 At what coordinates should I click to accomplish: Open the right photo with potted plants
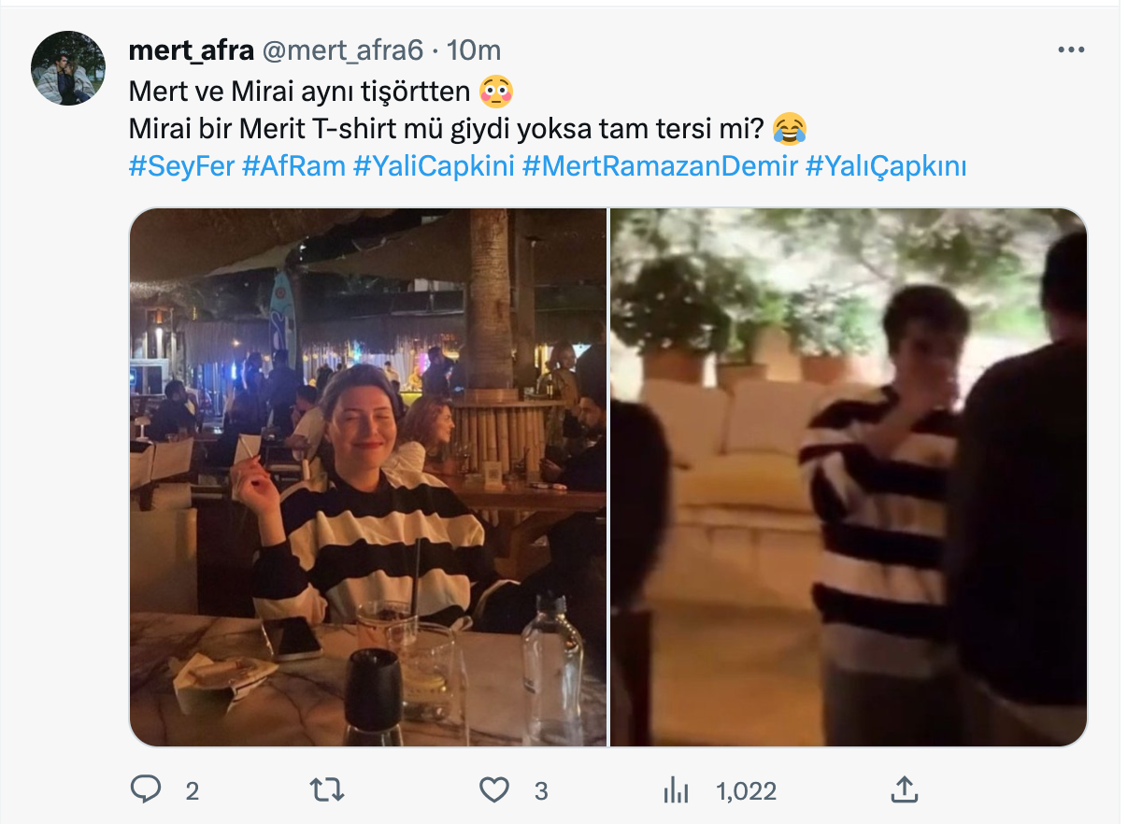click(849, 476)
